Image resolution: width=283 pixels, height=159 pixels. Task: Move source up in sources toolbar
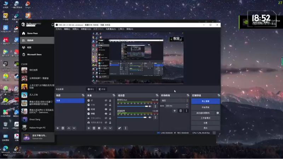[105, 128]
